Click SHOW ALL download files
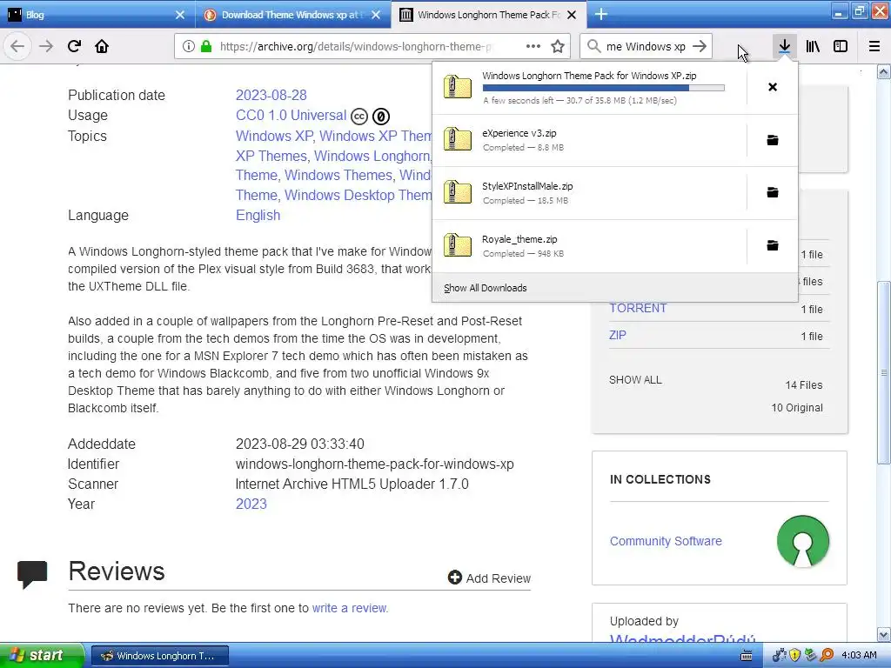 coord(635,380)
